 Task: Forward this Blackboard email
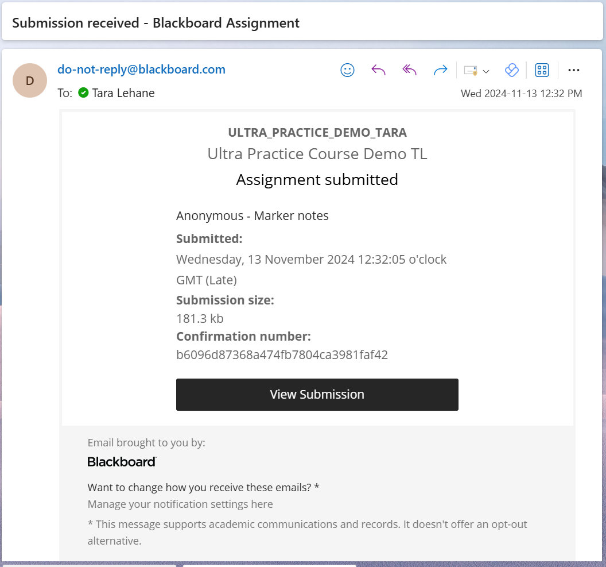pyautogui.click(x=440, y=70)
